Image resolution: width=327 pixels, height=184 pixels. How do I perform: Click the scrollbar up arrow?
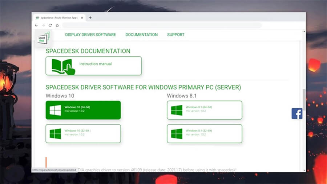[304, 32]
